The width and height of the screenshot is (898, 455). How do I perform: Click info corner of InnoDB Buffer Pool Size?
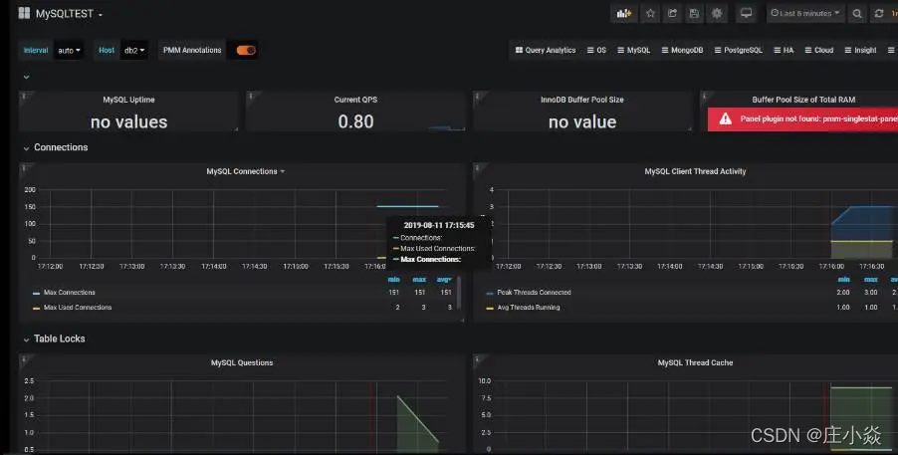coord(477,96)
